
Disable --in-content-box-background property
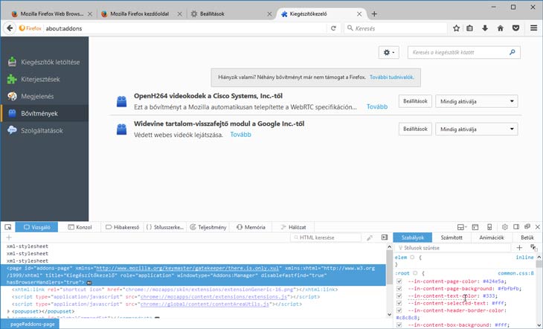tap(399, 325)
